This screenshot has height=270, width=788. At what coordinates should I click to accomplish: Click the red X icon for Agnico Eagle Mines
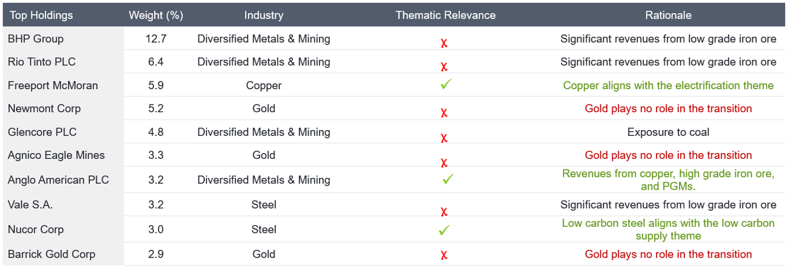point(443,162)
